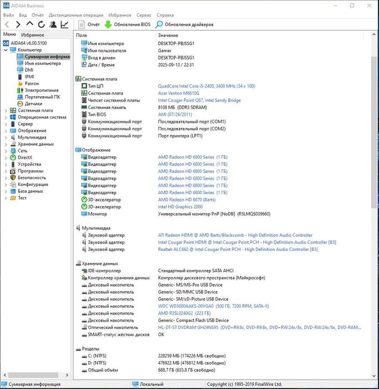Click the Тест tree icon
The height and width of the screenshot is (389, 379).
pos(13,198)
